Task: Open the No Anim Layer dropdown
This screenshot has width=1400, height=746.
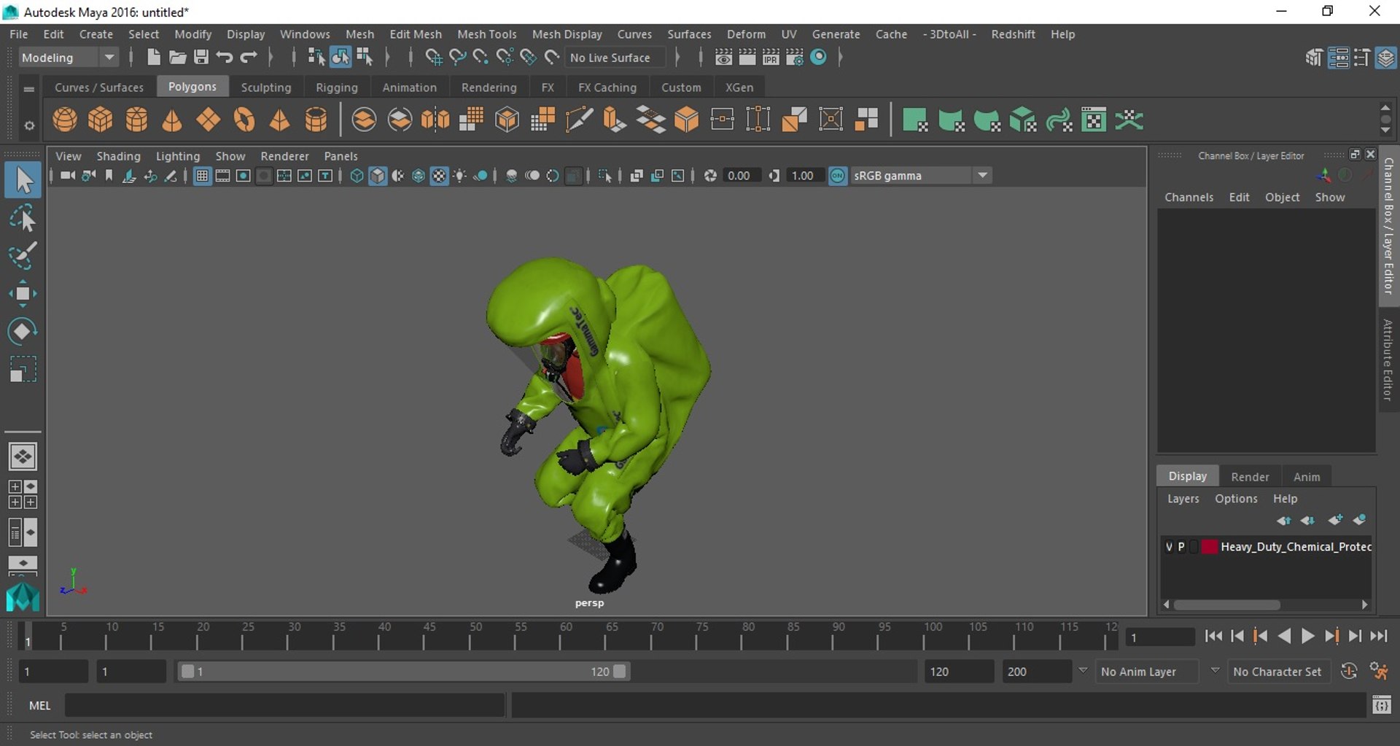Action: click(1215, 671)
